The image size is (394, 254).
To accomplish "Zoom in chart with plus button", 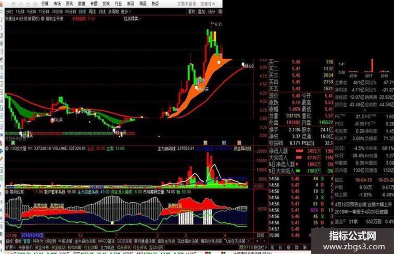I will 257,241.
